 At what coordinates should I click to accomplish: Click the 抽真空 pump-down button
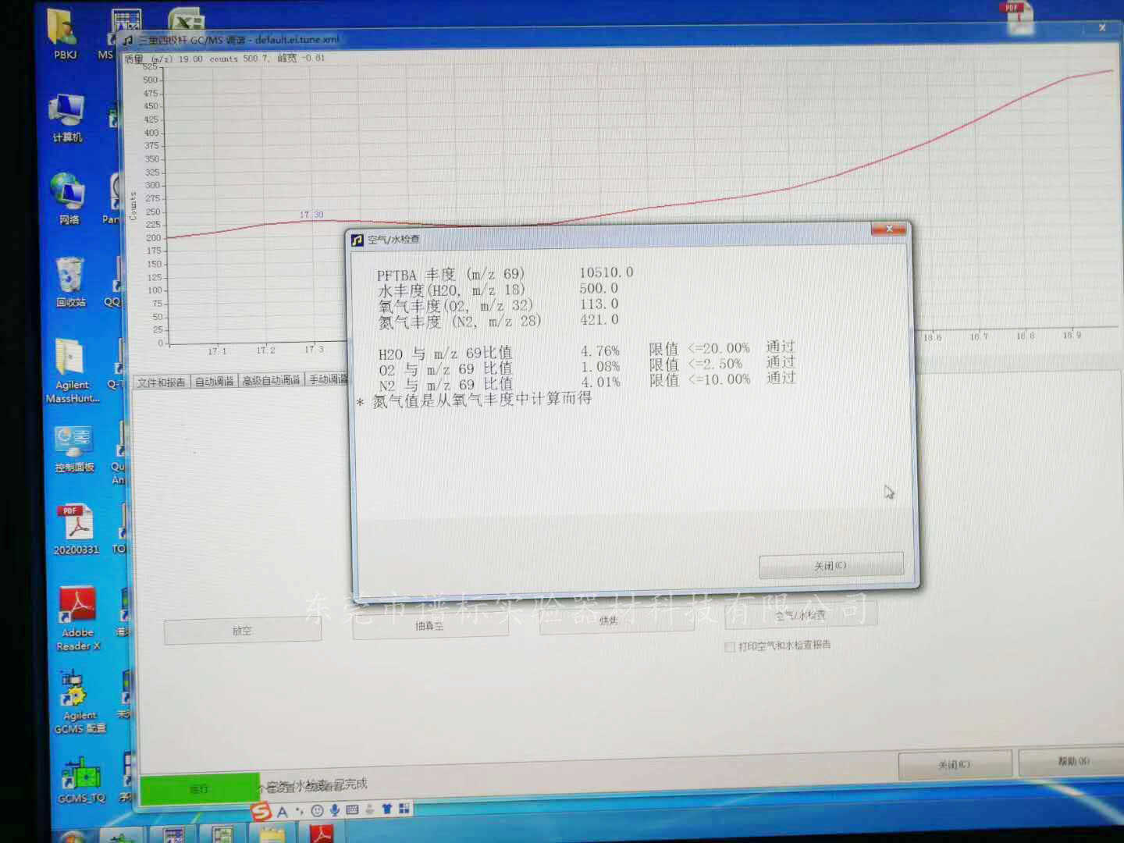coord(429,626)
